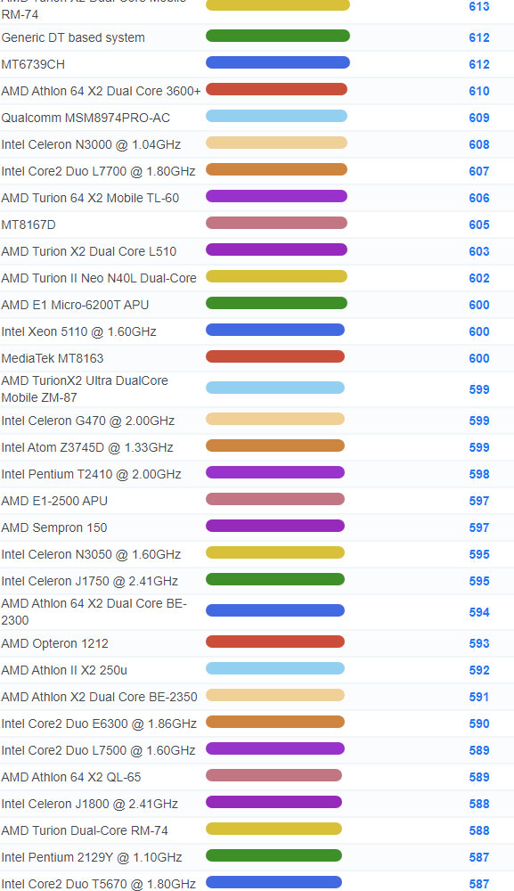This screenshot has width=514, height=891.
Task: Click score 603 for Turion X2 L510
Action: tap(479, 252)
